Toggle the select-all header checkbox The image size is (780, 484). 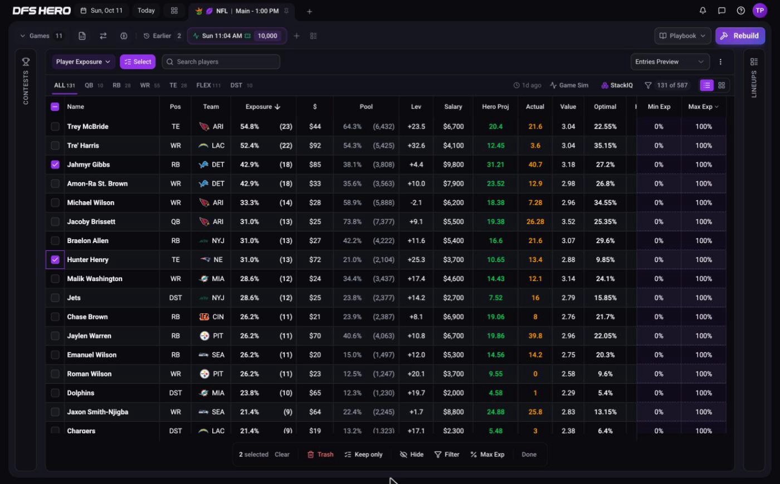point(55,107)
